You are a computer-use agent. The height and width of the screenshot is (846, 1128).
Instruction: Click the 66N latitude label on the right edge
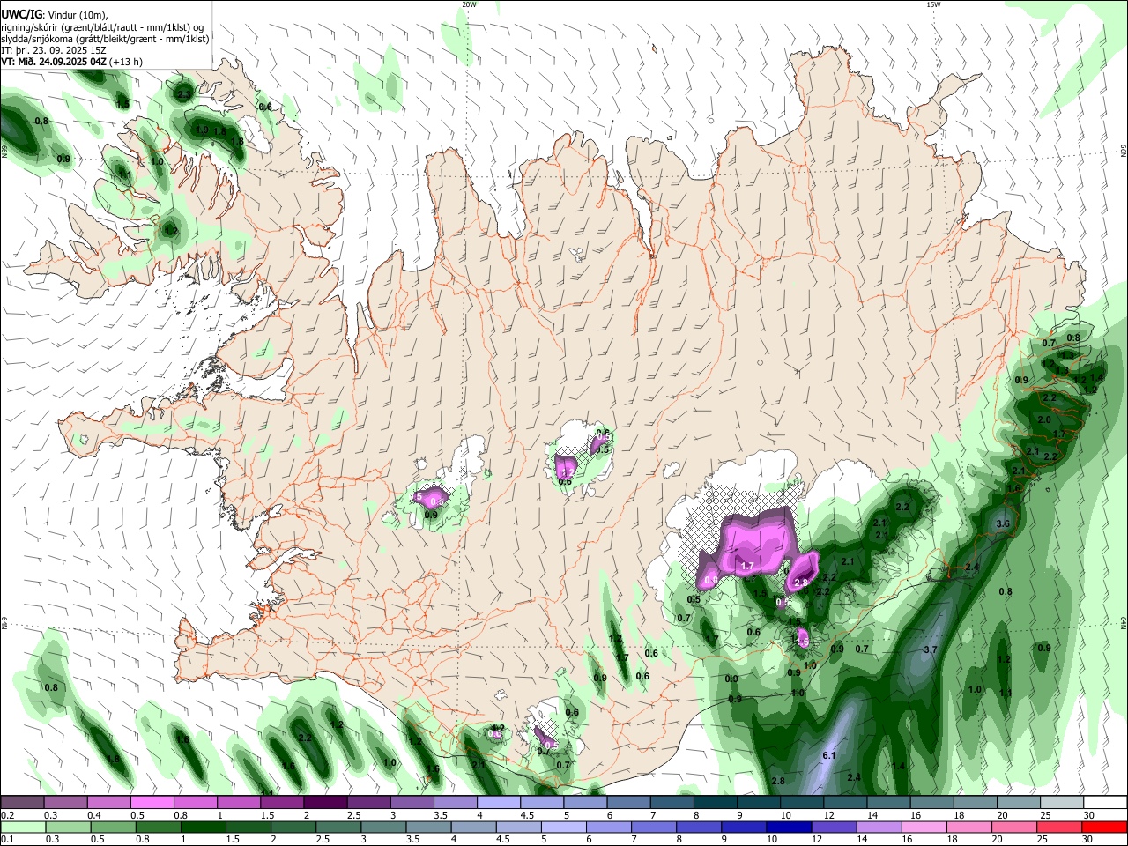[x=1124, y=152]
